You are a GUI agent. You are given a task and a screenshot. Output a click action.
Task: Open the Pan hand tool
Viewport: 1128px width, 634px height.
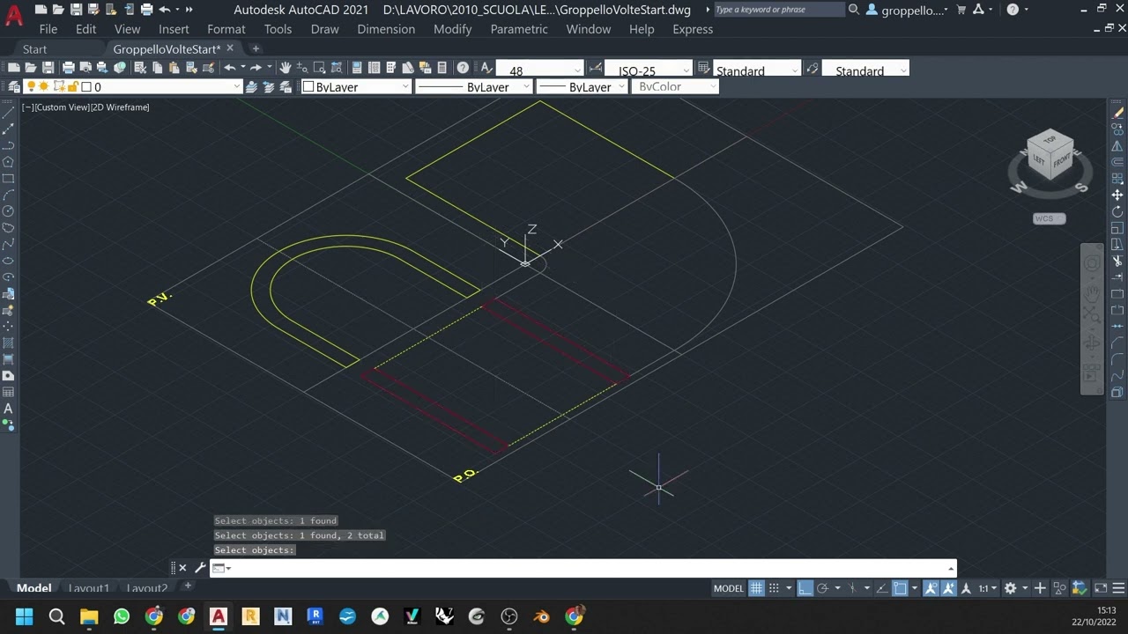point(285,68)
